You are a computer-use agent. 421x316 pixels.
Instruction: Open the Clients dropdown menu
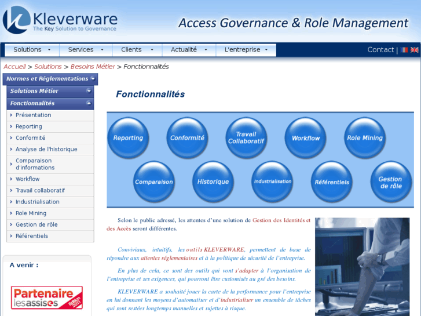(137, 50)
